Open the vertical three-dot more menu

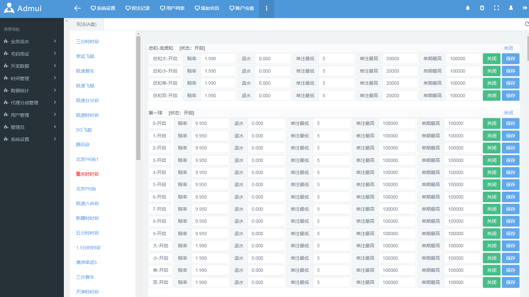[267, 8]
